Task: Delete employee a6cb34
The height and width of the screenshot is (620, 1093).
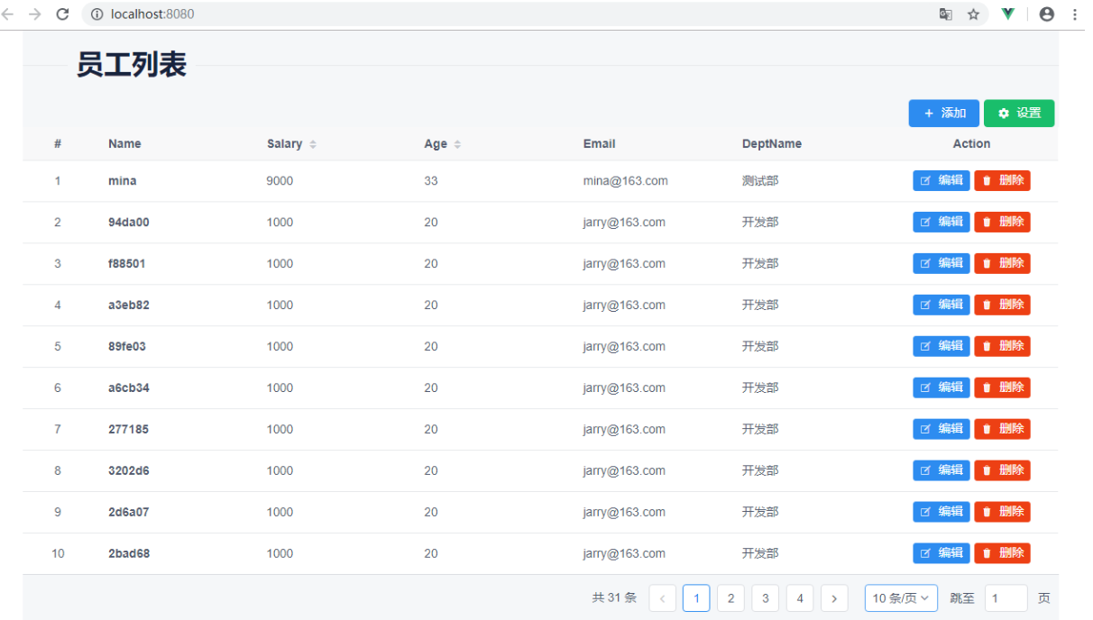Action: point(1002,387)
